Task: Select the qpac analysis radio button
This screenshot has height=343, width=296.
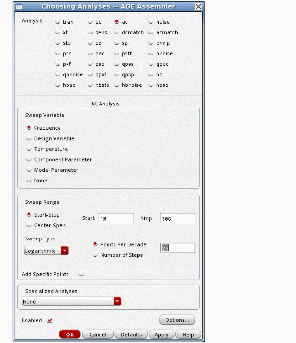Action: click(x=151, y=64)
